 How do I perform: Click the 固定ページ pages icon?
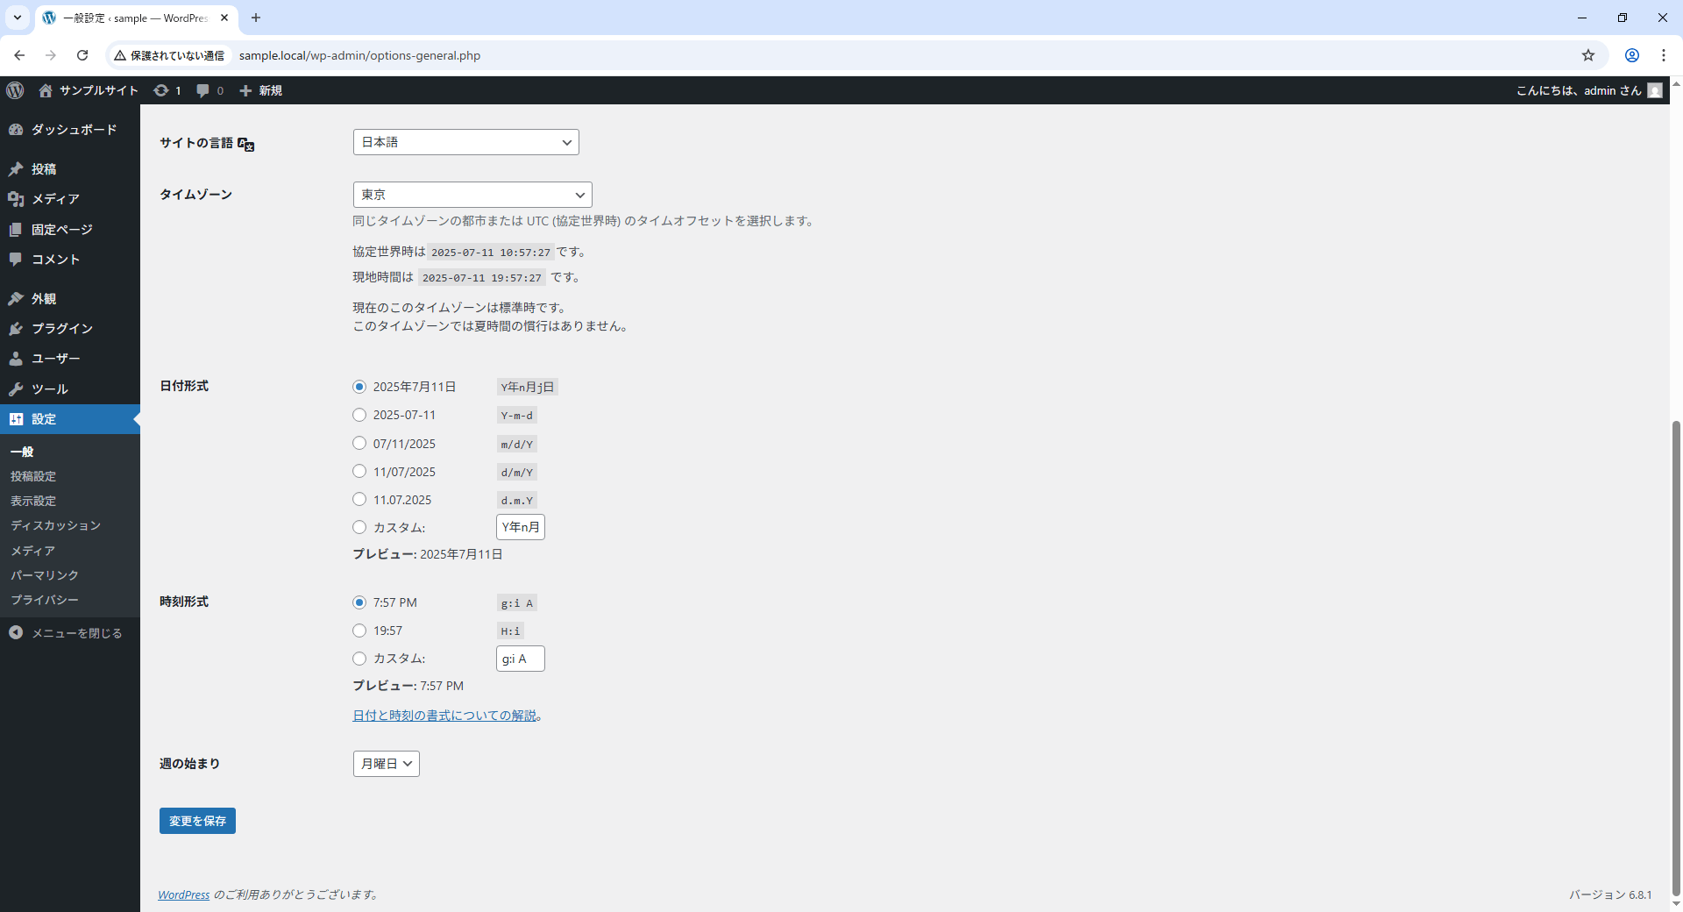click(x=16, y=230)
